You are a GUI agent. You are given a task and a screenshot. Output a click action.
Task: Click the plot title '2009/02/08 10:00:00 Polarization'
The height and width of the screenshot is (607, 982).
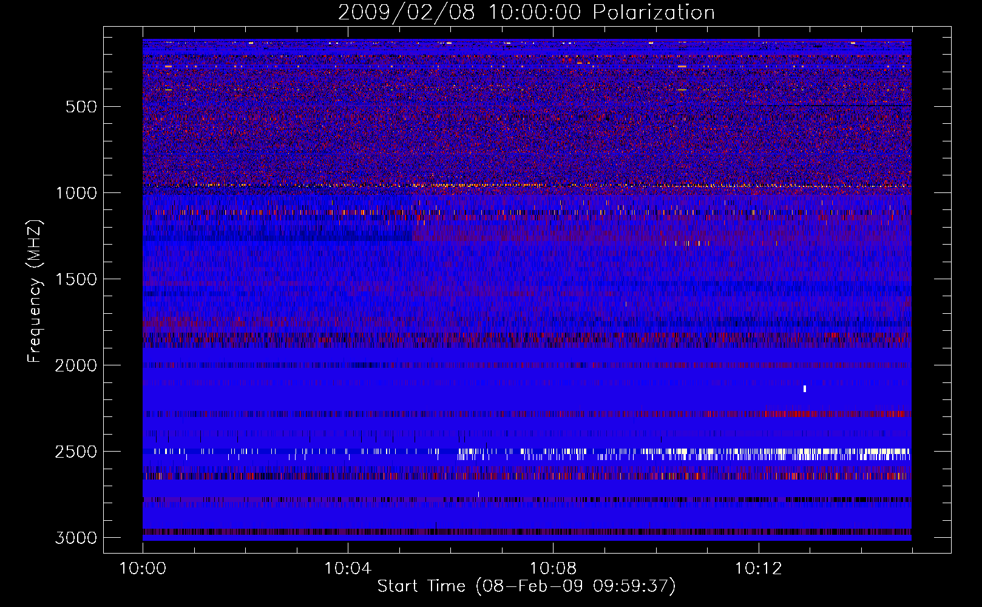[526, 13]
